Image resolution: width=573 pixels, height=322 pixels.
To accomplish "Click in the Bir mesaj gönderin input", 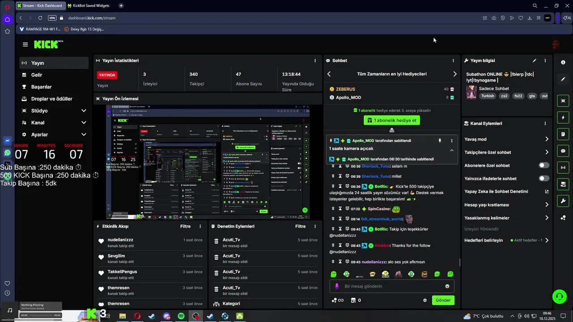I will pyautogui.click(x=392, y=286).
